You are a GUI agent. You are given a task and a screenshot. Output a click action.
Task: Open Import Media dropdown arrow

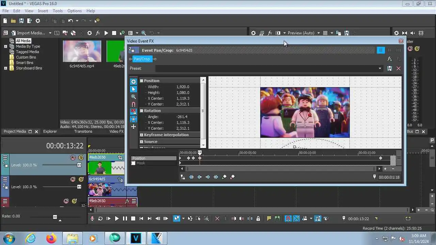coord(50,33)
